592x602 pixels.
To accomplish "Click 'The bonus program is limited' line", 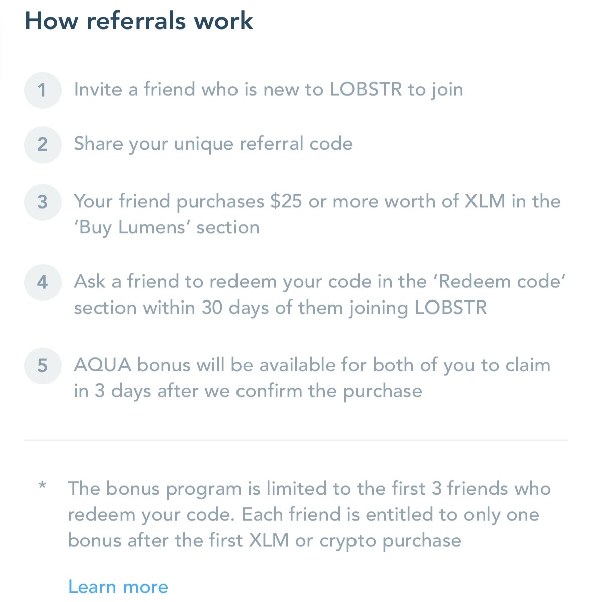I will click(309, 489).
